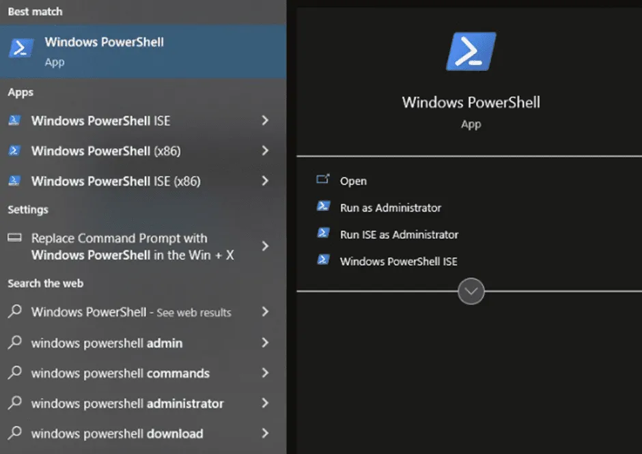Choose Windows PowerShell ISE in action list
The width and height of the screenshot is (642, 454).
click(398, 261)
